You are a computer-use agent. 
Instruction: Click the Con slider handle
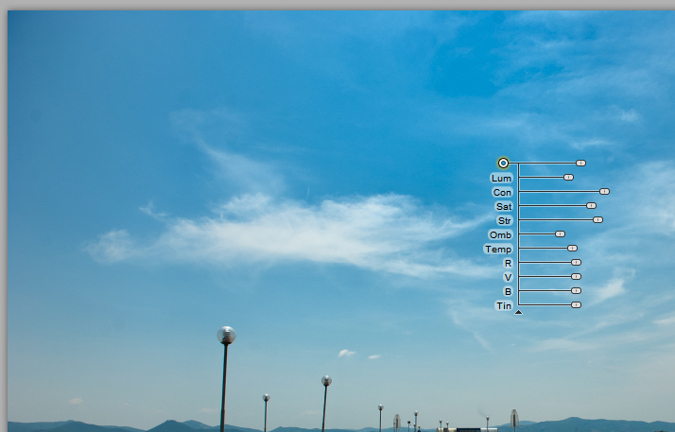tap(604, 192)
